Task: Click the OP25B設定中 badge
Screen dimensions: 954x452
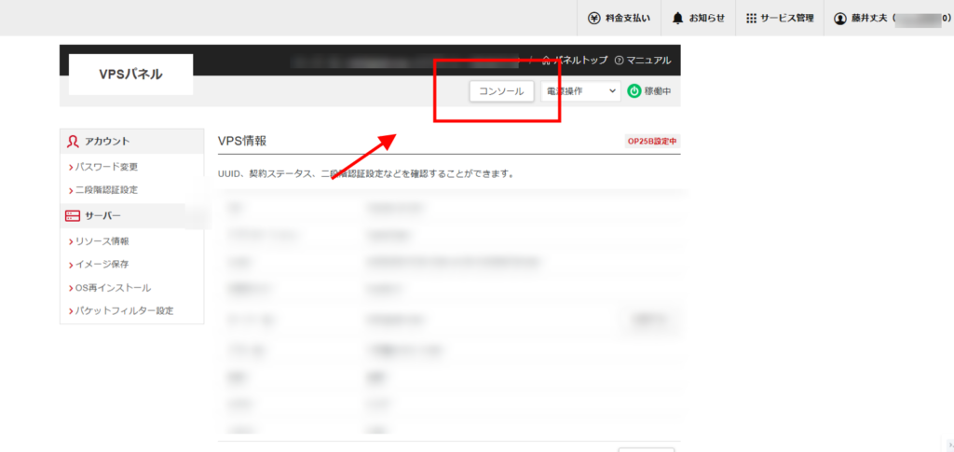Action: pyautogui.click(x=653, y=141)
